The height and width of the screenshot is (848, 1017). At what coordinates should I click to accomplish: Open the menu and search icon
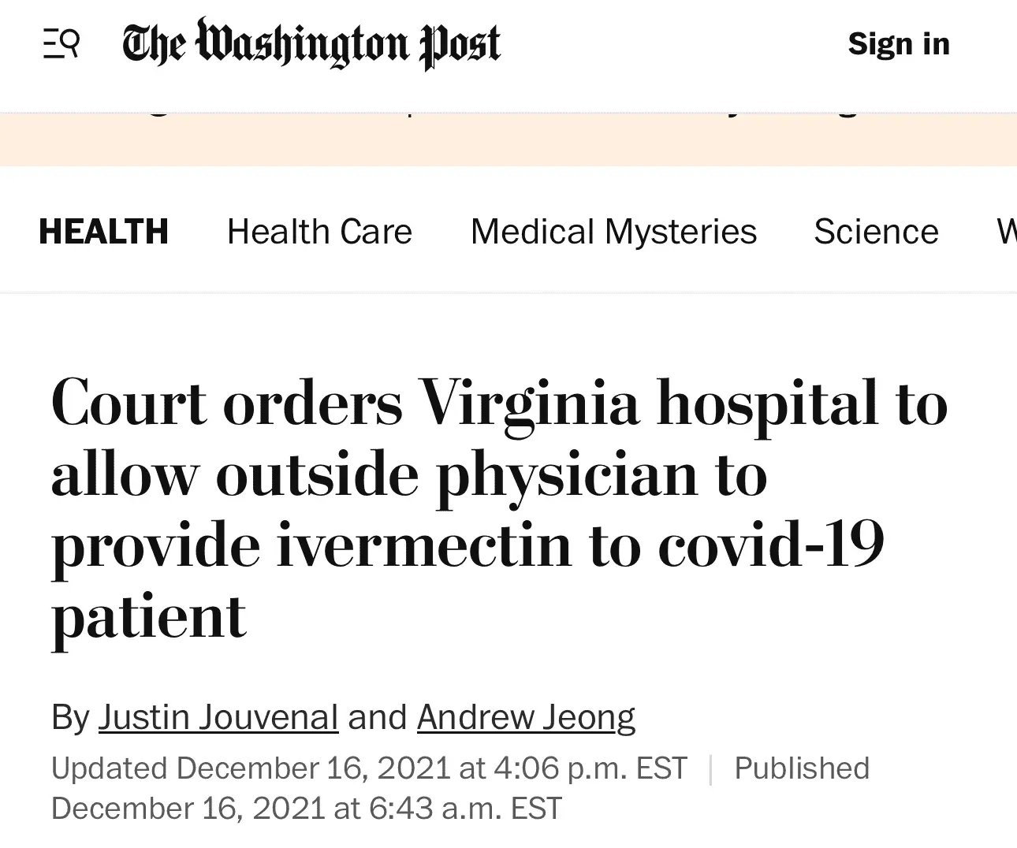(x=61, y=43)
